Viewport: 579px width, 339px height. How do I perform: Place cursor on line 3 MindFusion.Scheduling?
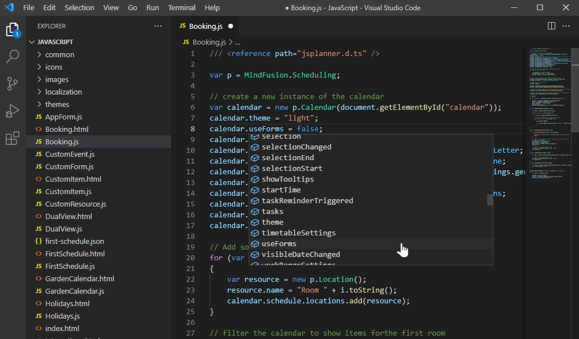coord(290,75)
